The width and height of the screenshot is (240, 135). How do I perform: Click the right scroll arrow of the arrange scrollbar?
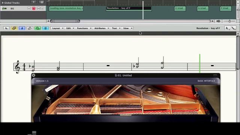pos(213,21)
